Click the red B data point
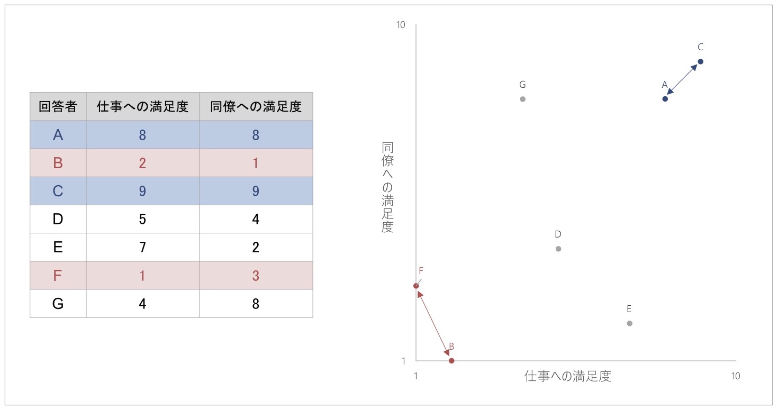The image size is (778, 410). coord(451,361)
